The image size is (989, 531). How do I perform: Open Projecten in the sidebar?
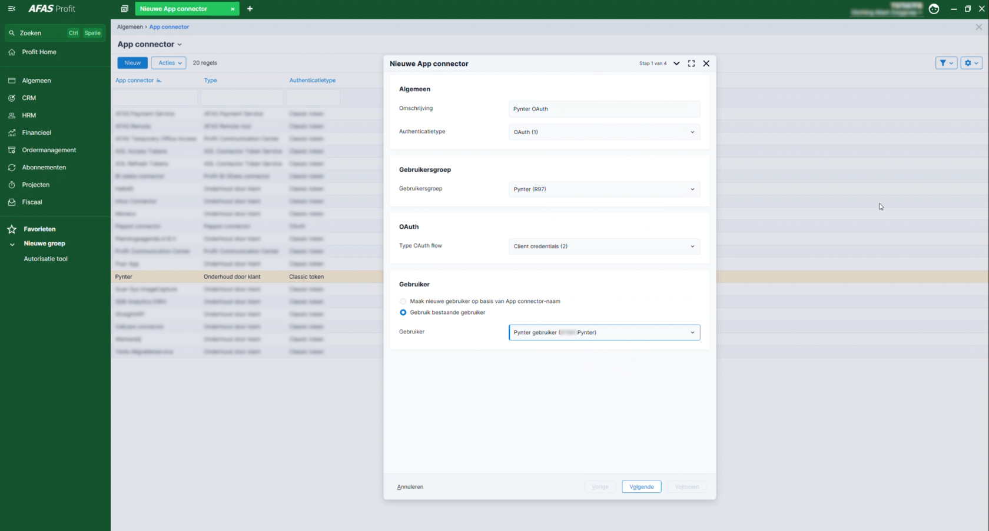(x=35, y=185)
